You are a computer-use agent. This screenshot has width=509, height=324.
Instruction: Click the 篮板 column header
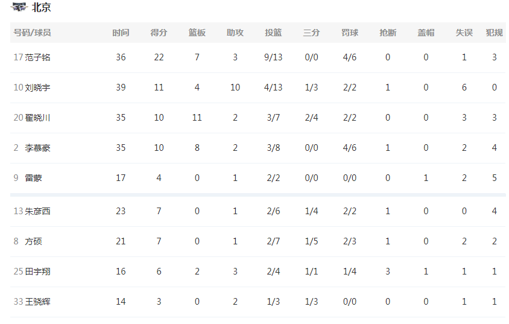(197, 33)
